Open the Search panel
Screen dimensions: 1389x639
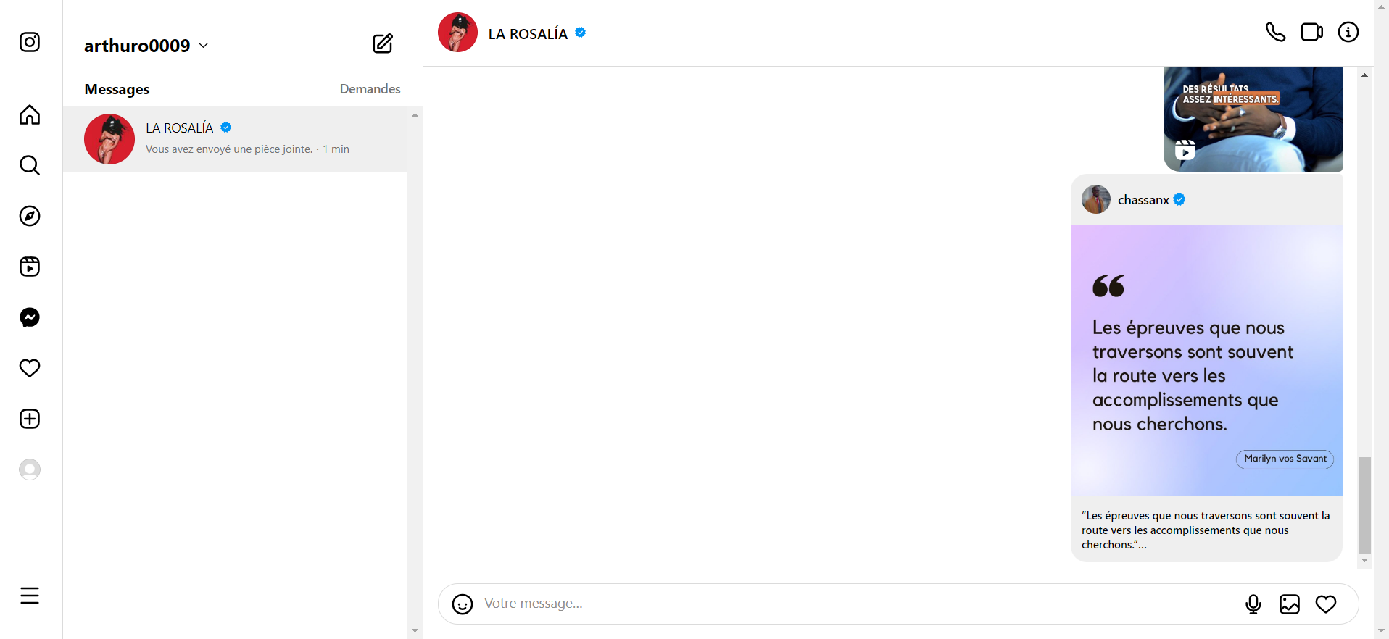30,166
